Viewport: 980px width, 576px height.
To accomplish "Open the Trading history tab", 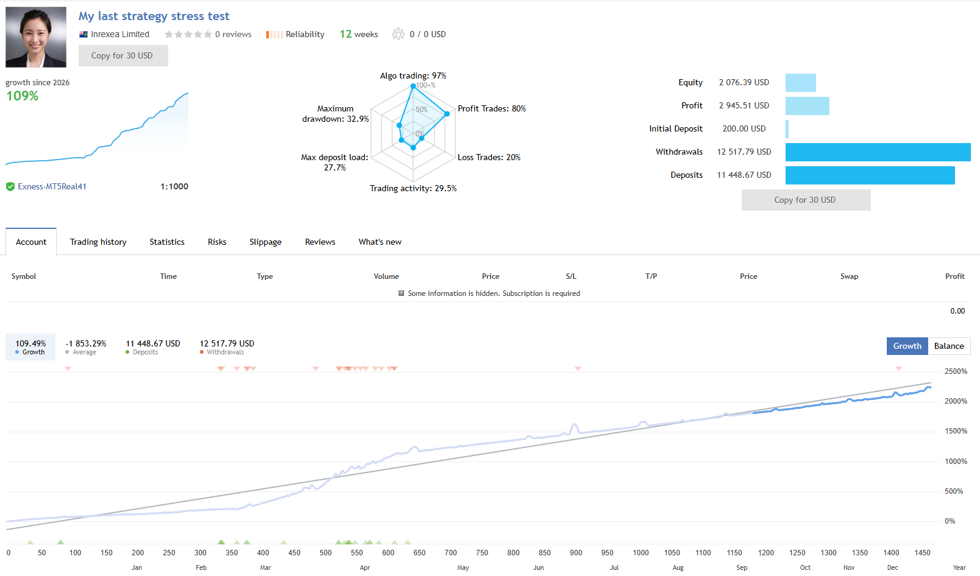I will 98,242.
